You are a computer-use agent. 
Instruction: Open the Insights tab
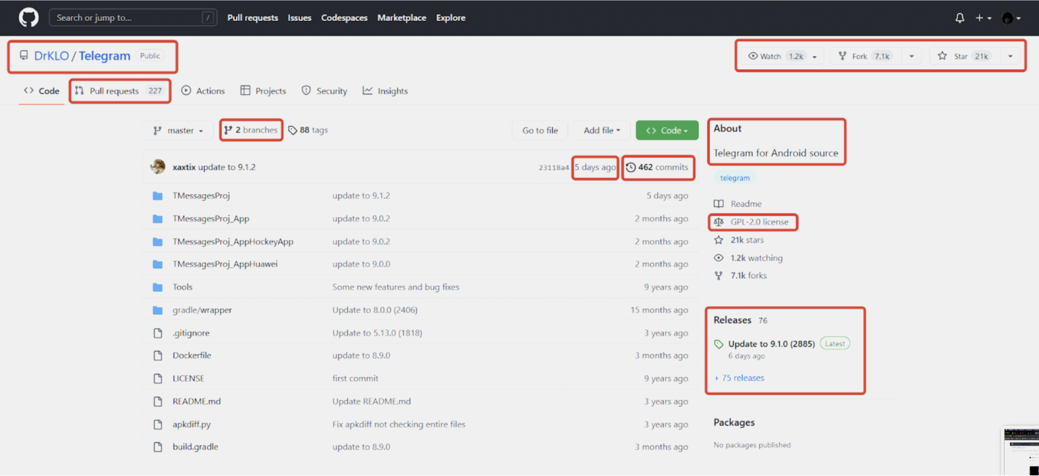(385, 91)
